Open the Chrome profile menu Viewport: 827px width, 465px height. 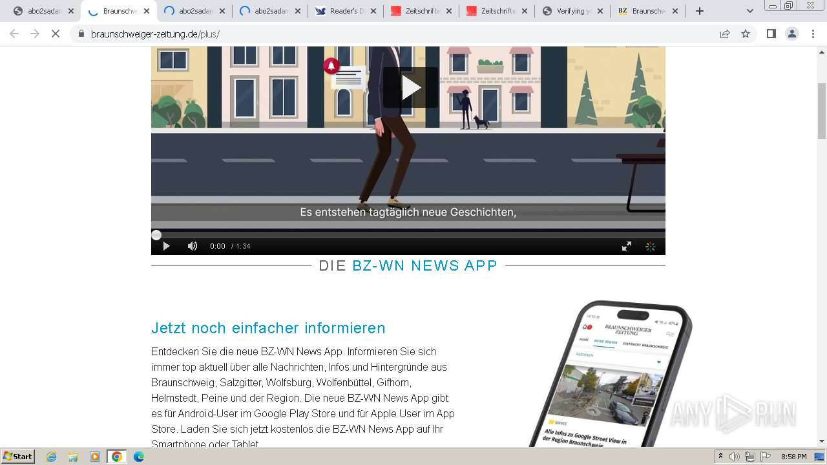792,34
